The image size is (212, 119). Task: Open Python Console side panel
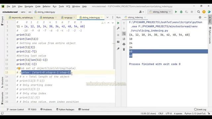(210, 35)
